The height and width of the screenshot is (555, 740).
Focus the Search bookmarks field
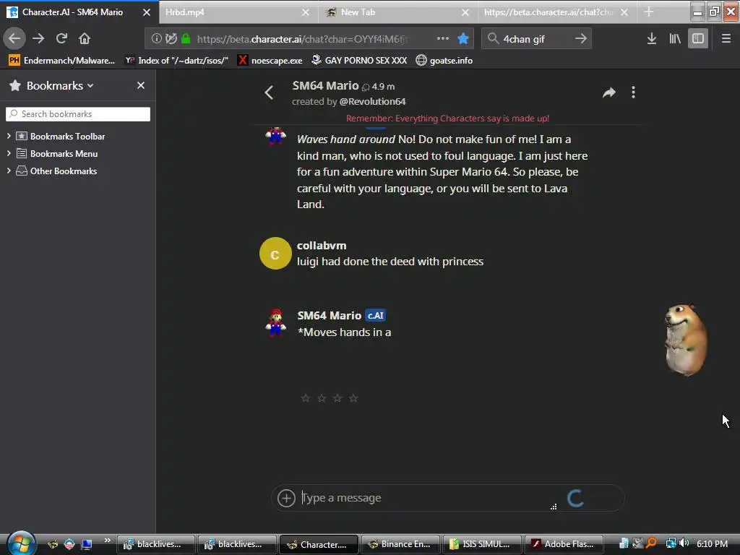pyautogui.click(x=78, y=114)
